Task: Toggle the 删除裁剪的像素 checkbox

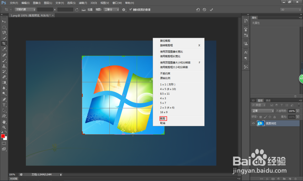Action: click(x=131, y=9)
